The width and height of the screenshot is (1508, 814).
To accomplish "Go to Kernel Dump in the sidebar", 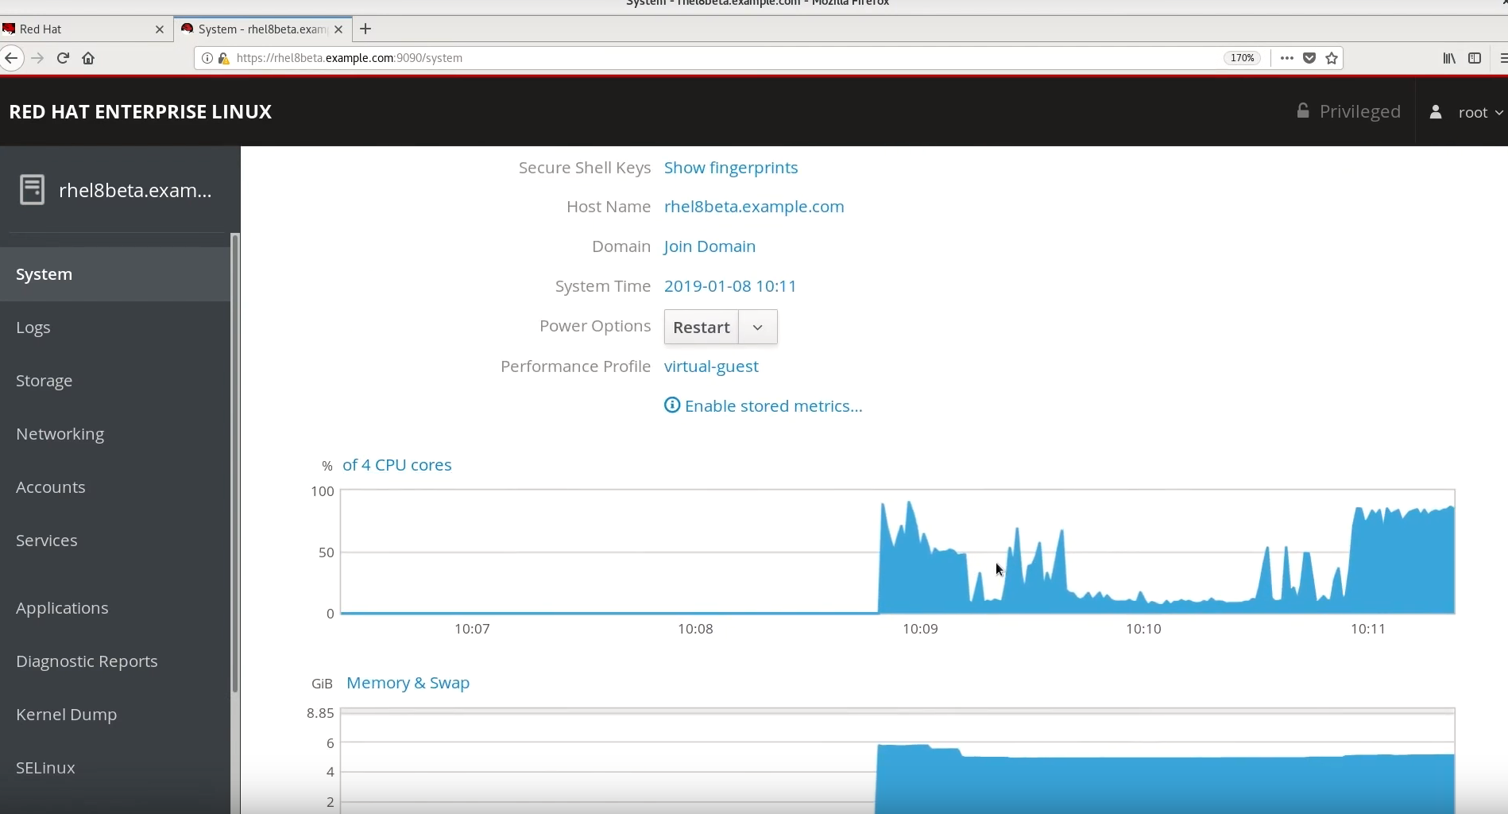I will 115,715.
